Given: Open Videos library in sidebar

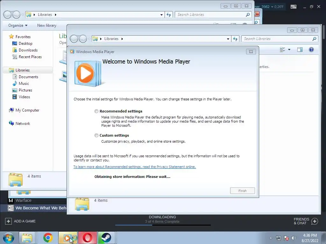Looking at the screenshot, I should 24,97.
